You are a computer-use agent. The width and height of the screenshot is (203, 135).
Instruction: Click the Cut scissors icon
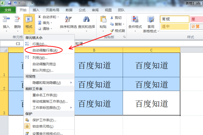coord(112,18)
